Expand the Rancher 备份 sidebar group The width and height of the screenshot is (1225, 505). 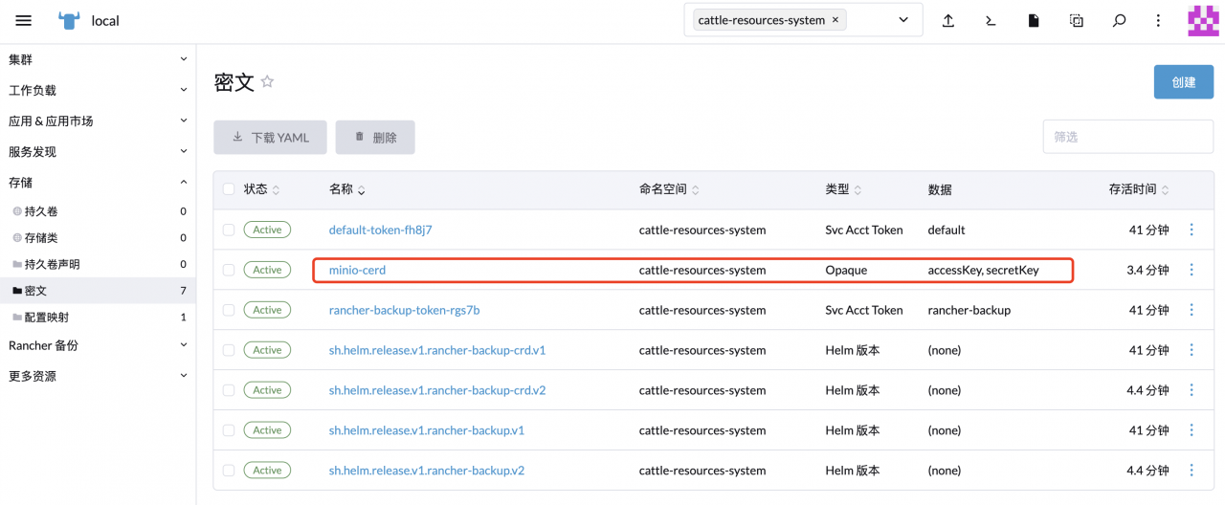point(98,345)
